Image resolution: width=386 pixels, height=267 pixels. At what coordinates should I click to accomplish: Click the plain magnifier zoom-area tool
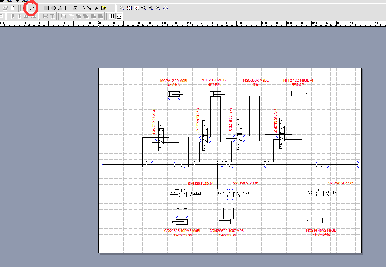pyautogui.click(x=122, y=8)
